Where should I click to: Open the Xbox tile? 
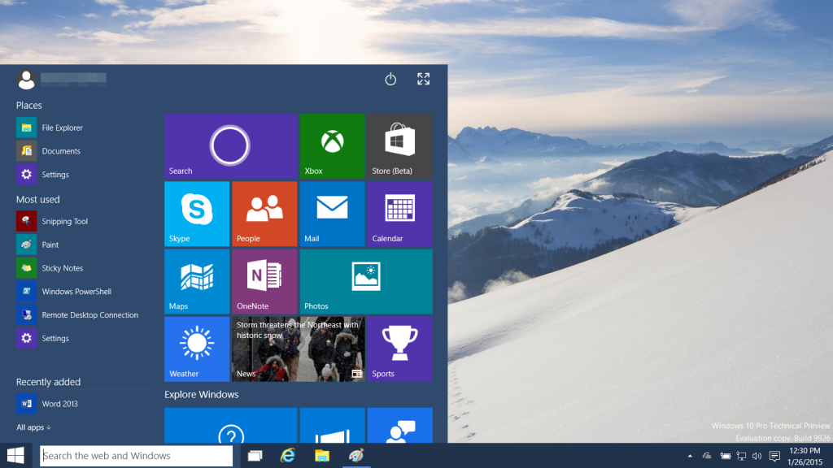pos(332,146)
